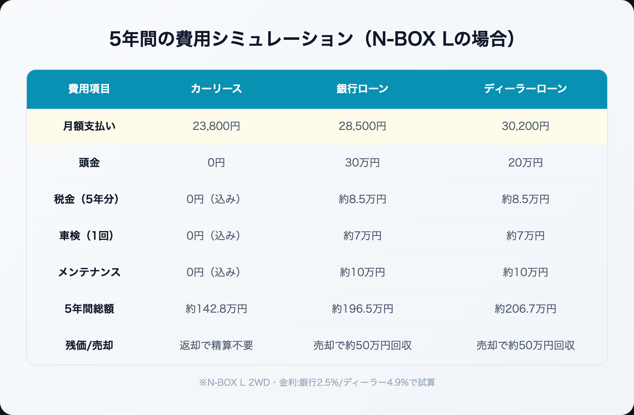Click the 23,800円 car lease monthly cell
634x415 pixels.
pyautogui.click(x=216, y=126)
